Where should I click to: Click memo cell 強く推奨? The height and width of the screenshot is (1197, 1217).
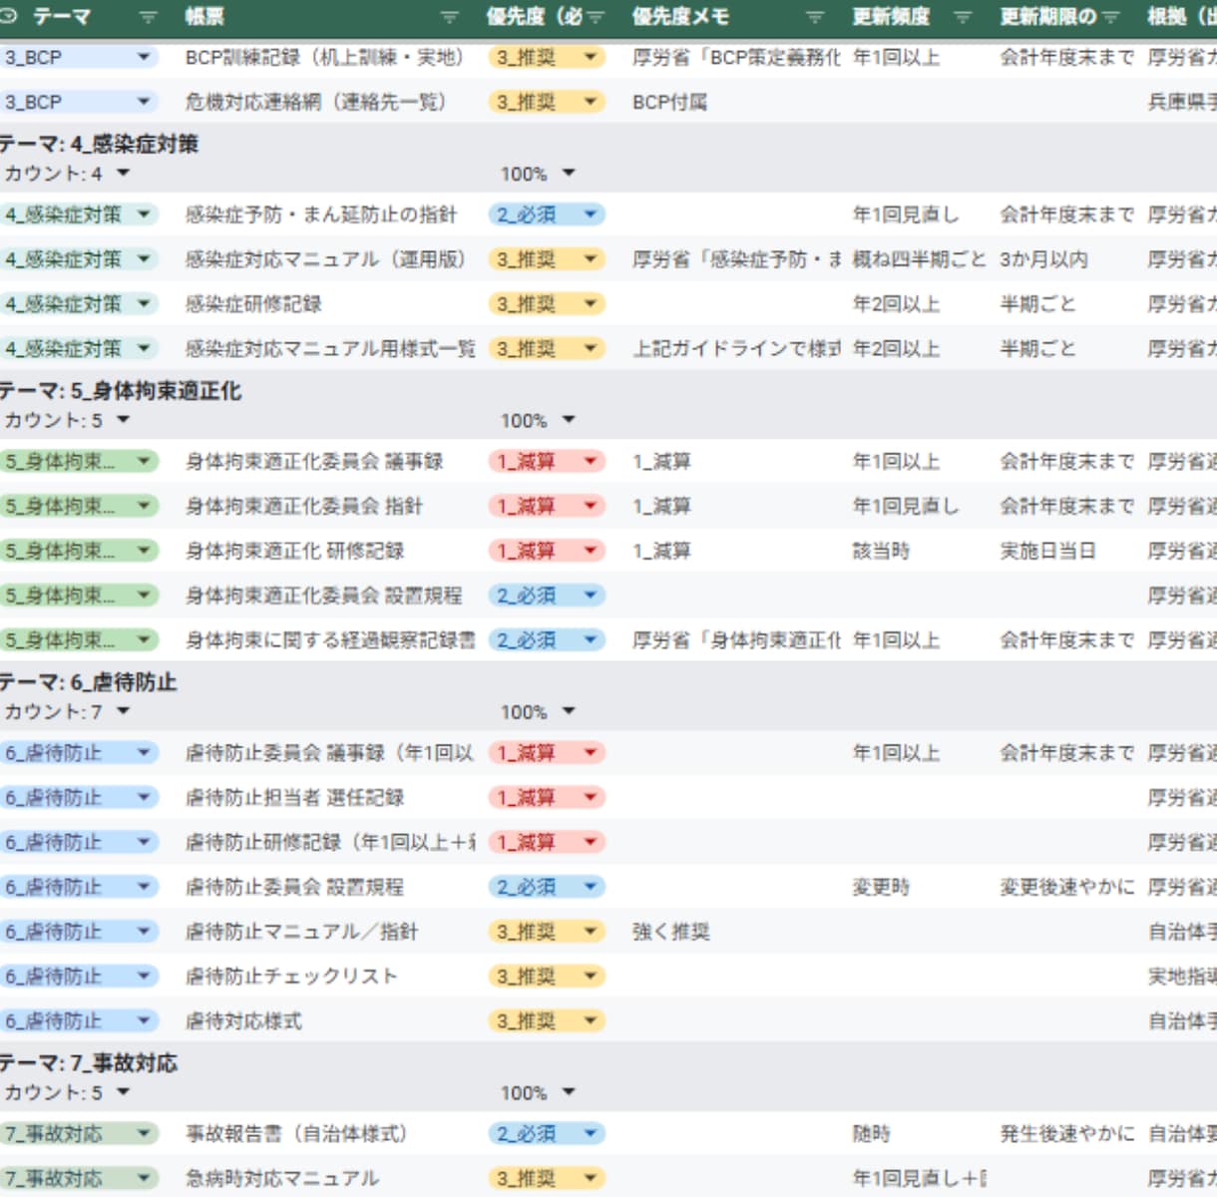pos(671,932)
